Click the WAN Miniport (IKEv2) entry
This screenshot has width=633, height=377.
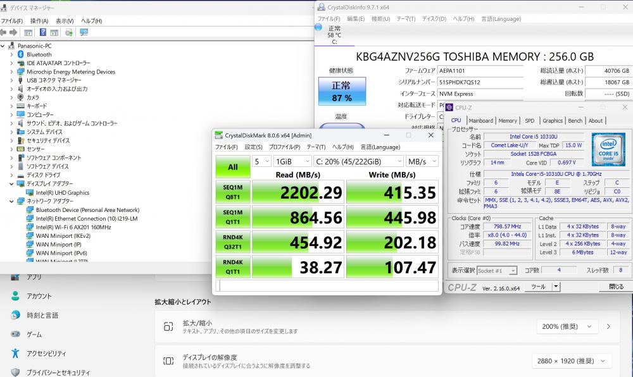(x=63, y=236)
